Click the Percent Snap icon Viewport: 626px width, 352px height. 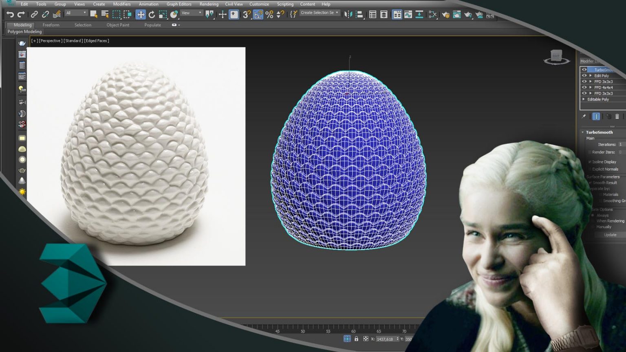click(x=269, y=15)
